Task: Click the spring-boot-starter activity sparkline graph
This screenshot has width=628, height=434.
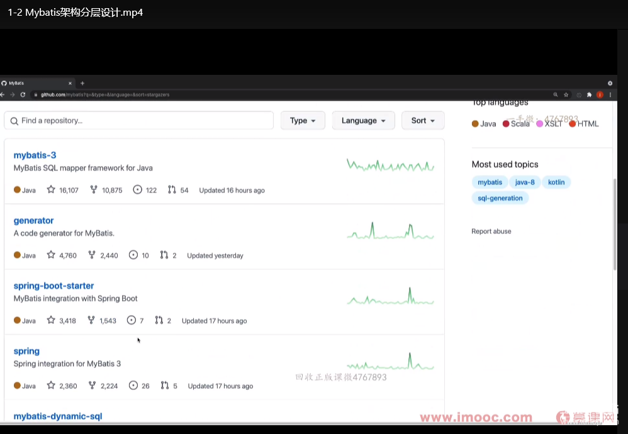Action: [x=391, y=296]
